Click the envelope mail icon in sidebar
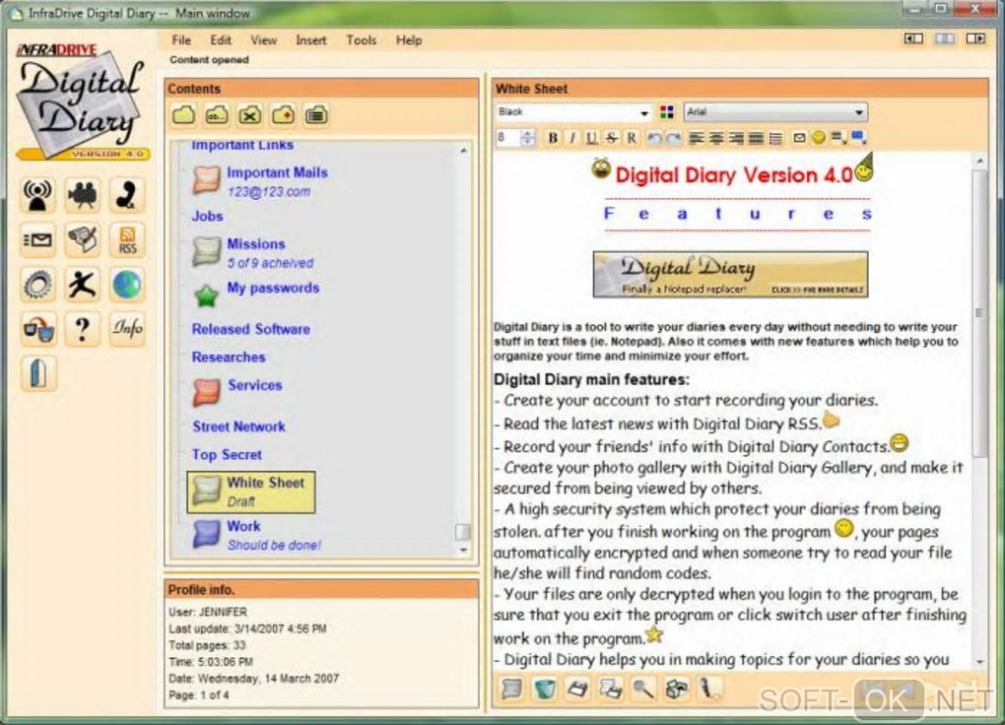 click(x=37, y=239)
